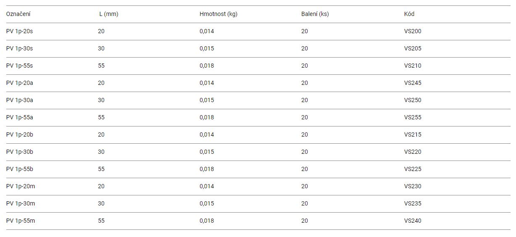
Task: Select product code VS200
Action: coord(413,31)
